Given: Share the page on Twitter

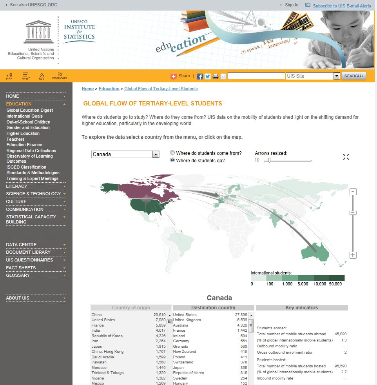Looking at the screenshot, I should coord(208,76).
